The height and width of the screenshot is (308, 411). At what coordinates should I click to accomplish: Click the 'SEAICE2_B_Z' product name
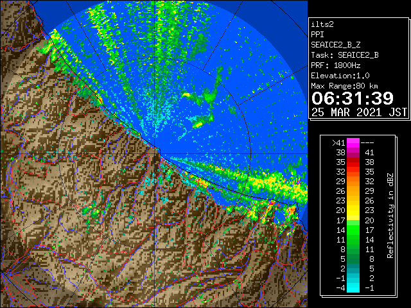coord(336,45)
